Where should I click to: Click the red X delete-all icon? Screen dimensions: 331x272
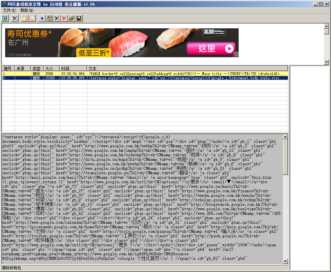[64, 18]
